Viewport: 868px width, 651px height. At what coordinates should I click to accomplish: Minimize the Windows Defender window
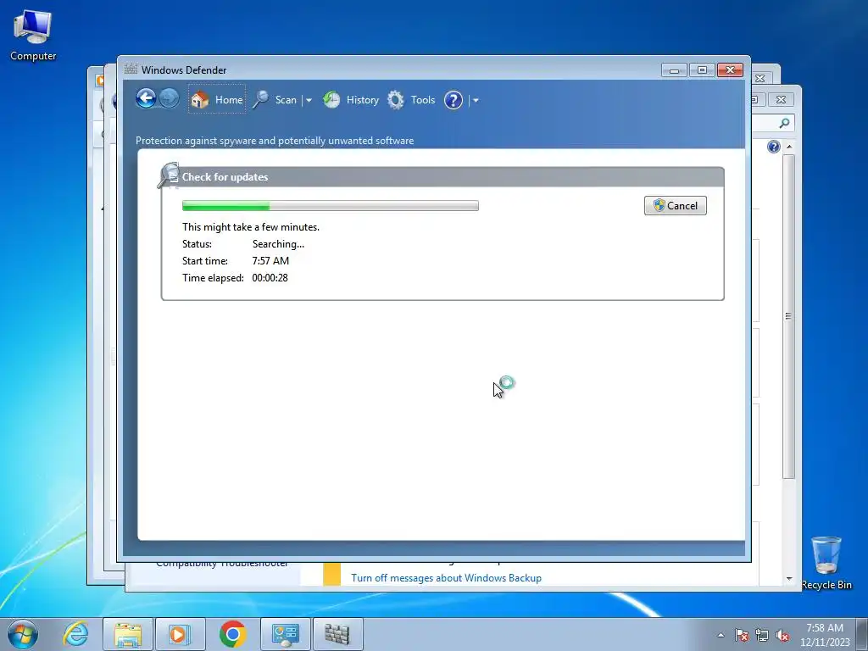(x=674, y=70)
